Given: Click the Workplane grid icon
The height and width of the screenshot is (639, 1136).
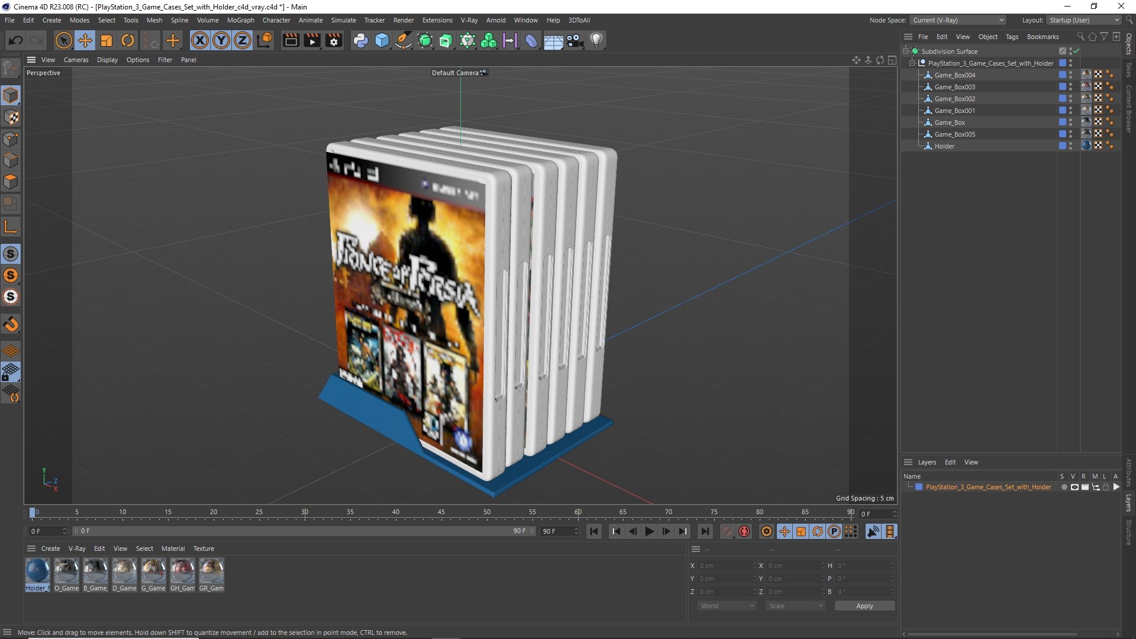Looking at the screenshot, I should coord(11,351).
